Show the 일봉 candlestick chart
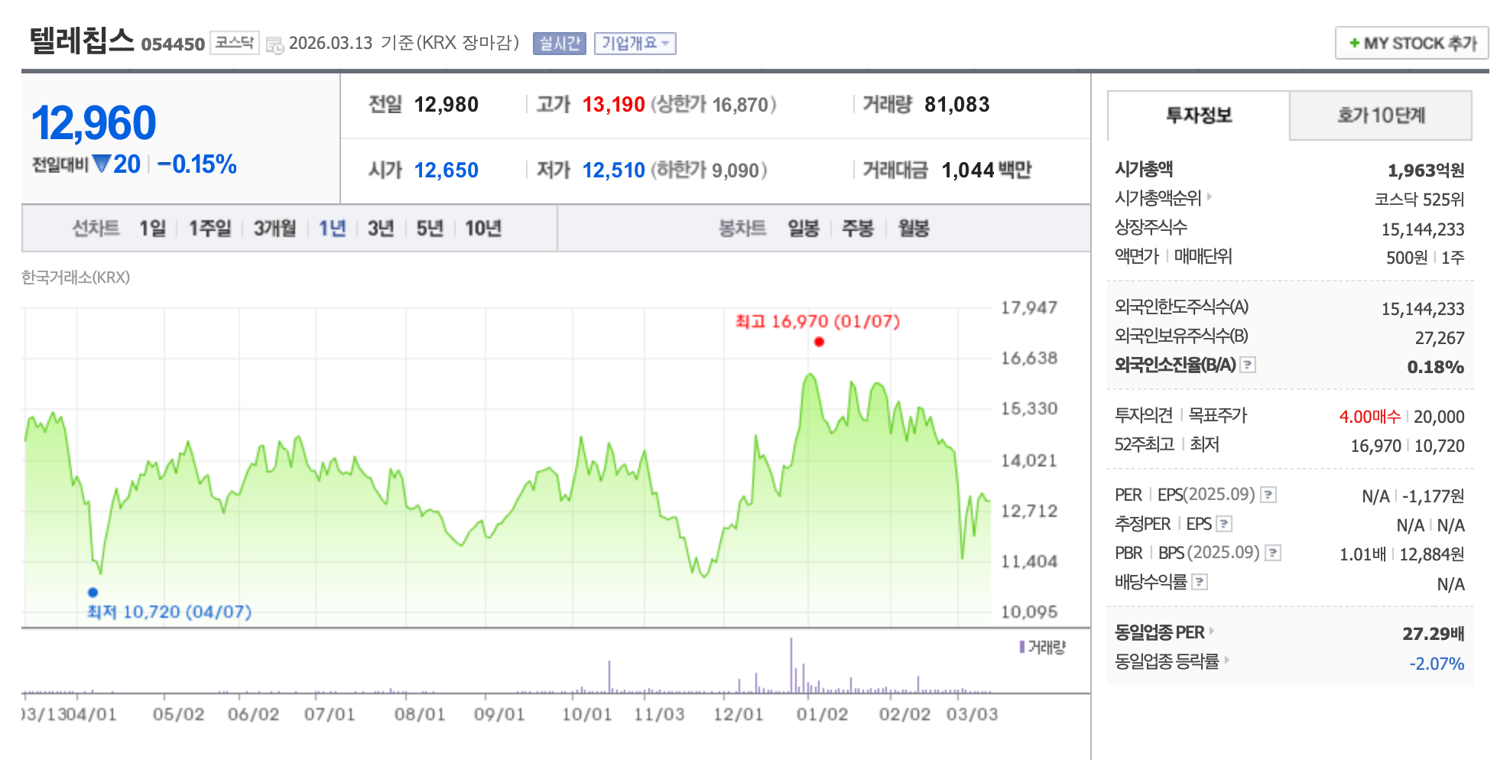The width and height of the screenshot is (1497, 760). click(x=804, y=228)
